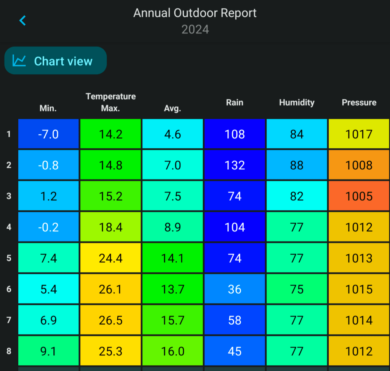The image size is (390, 371).
Task: Click humidity cell showing 88
Action: coord(297,165)
